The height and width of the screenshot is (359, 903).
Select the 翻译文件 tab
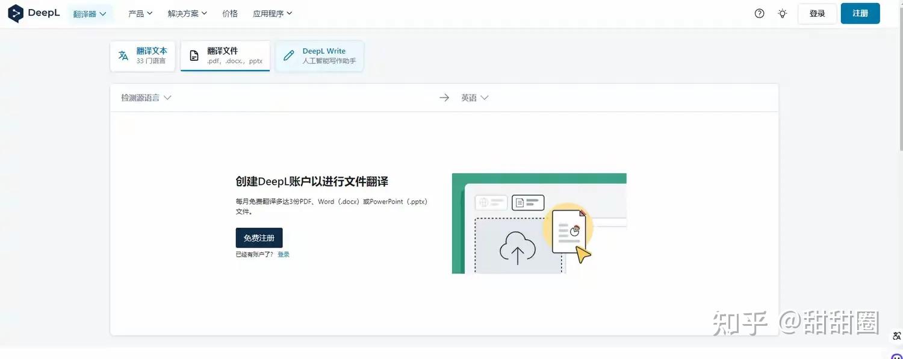[x=225, y=56]
